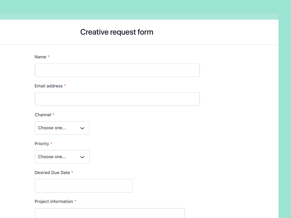Open the Channel dropdown

pyautogui.click(x=62, y=128)
